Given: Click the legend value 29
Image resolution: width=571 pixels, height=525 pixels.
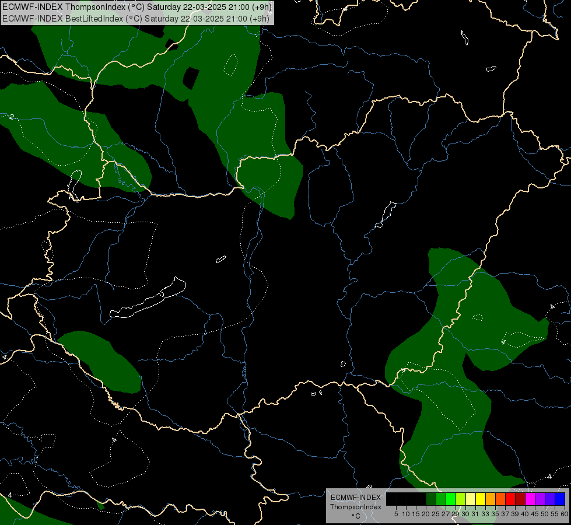Looking at the screenshot, I should 456,514.
